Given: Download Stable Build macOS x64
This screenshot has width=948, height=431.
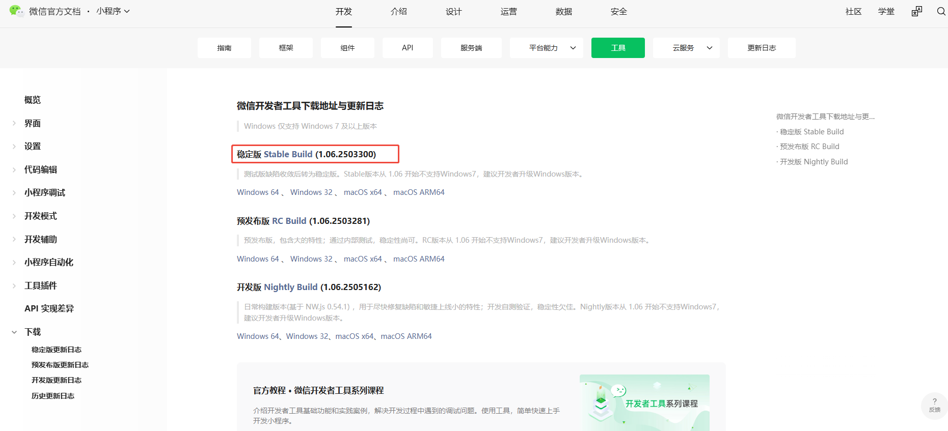Looking at the screenshot, I should pos(363,192).
